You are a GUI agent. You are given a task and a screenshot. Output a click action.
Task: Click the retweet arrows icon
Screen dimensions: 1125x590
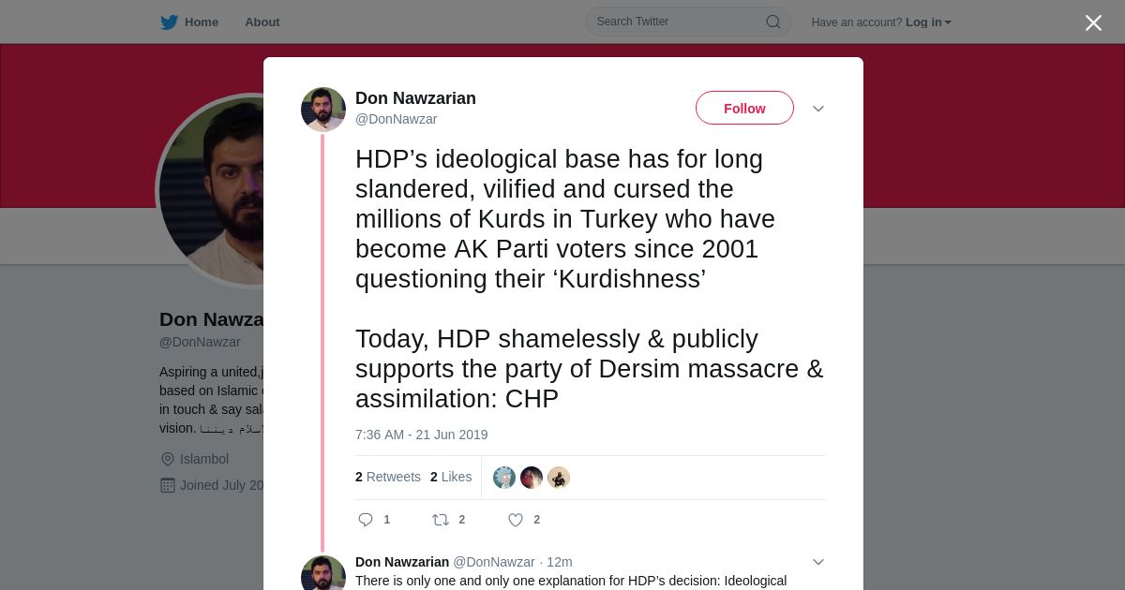click(441, 520)
